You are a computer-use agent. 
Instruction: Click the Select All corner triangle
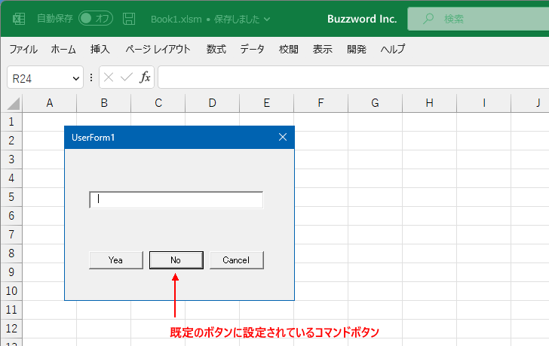tap(12, 103)
